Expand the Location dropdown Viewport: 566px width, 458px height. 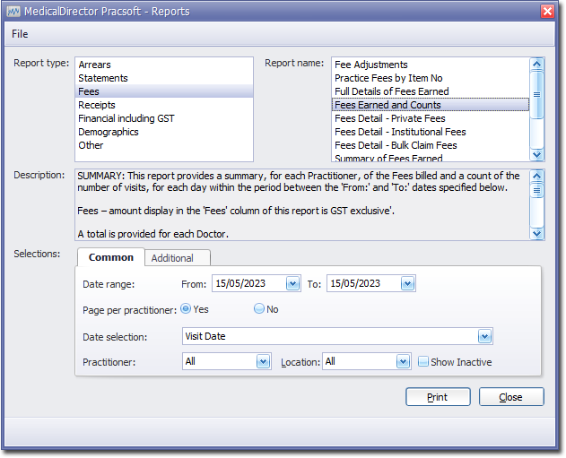404,362
